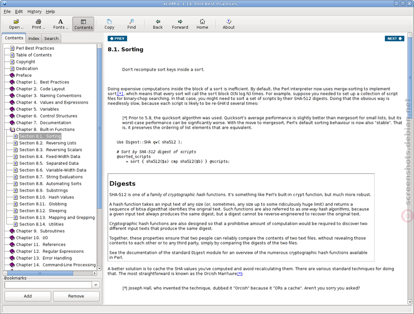Click the Copy toolbar icon

(109, 24)
